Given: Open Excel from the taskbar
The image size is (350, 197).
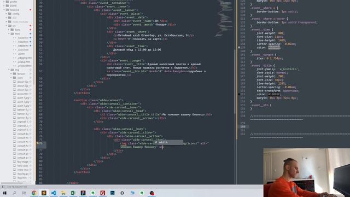Looking at the screenshot, I should coord(73,193).
